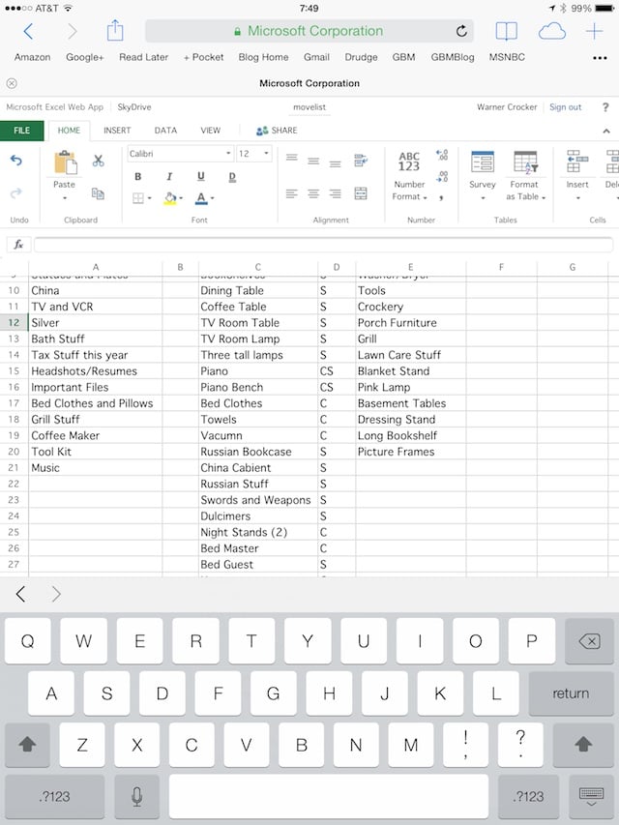The width and height of the screenshot is (619, 825).
Task: Increase decimal places
Action: click(442, 155)
